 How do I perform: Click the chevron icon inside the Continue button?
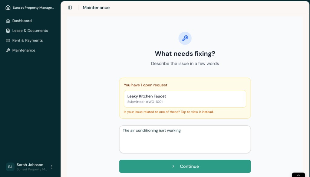173,166
